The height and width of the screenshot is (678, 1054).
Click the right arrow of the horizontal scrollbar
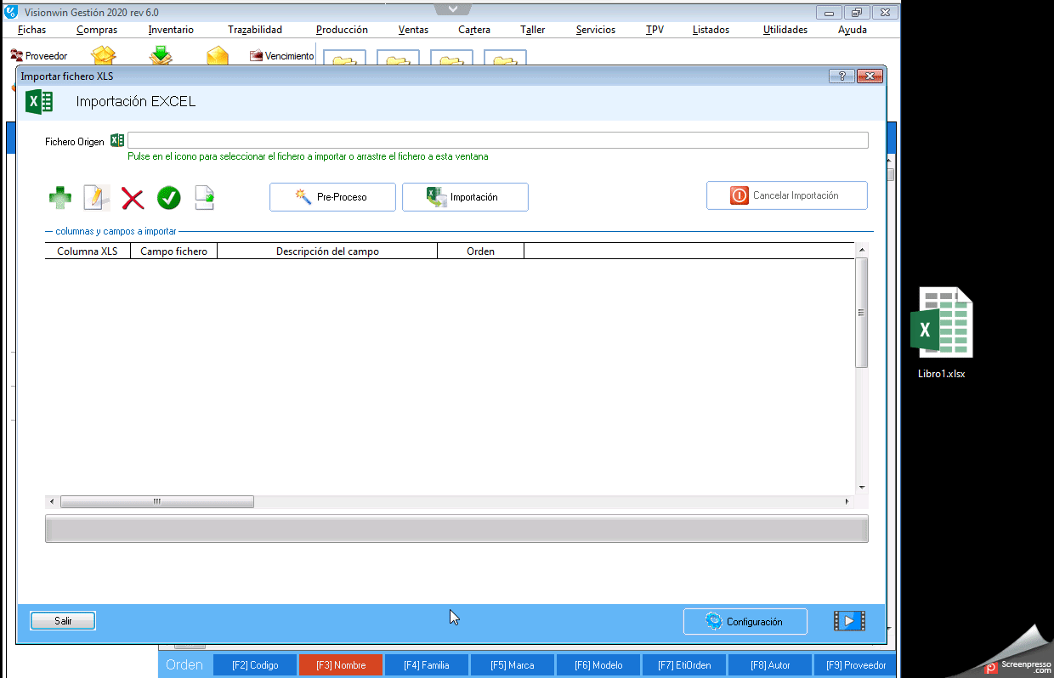[x=847, y=502]
